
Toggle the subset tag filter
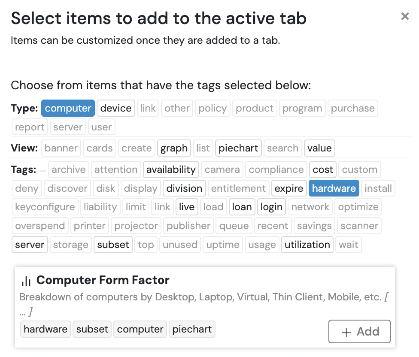[x=113, y=245]
